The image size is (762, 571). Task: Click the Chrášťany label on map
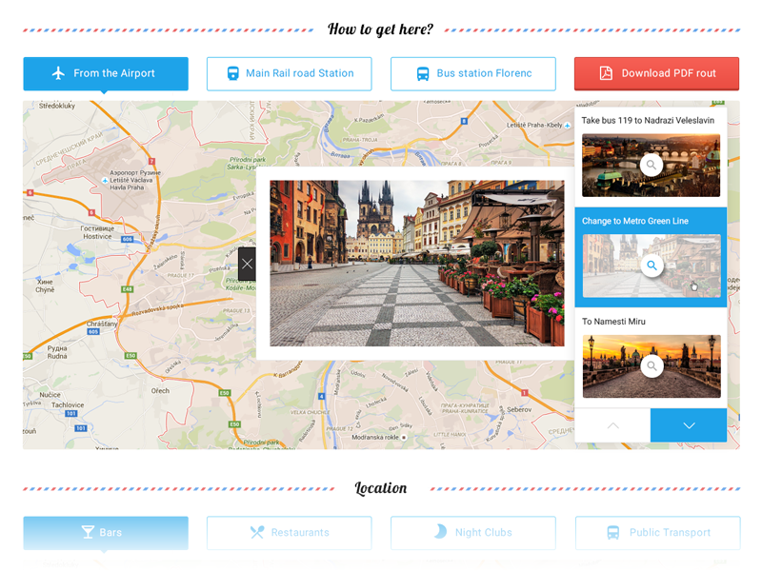point(102,324)
